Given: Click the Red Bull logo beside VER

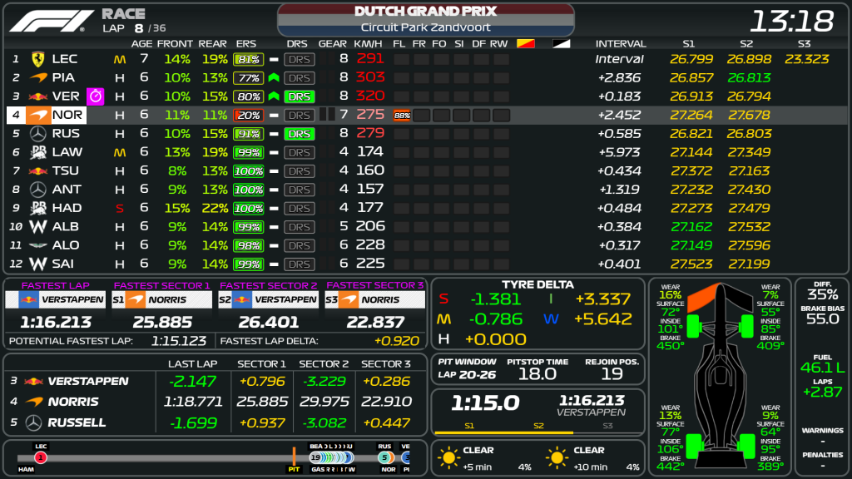Looking at the screenshot, I should (37, 96).
